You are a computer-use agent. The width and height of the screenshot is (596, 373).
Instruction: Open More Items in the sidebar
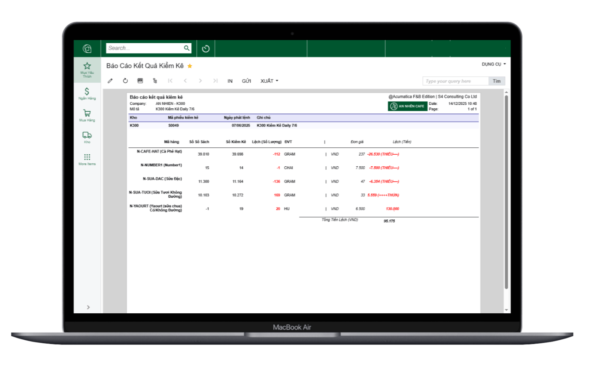tap(87, 159)
